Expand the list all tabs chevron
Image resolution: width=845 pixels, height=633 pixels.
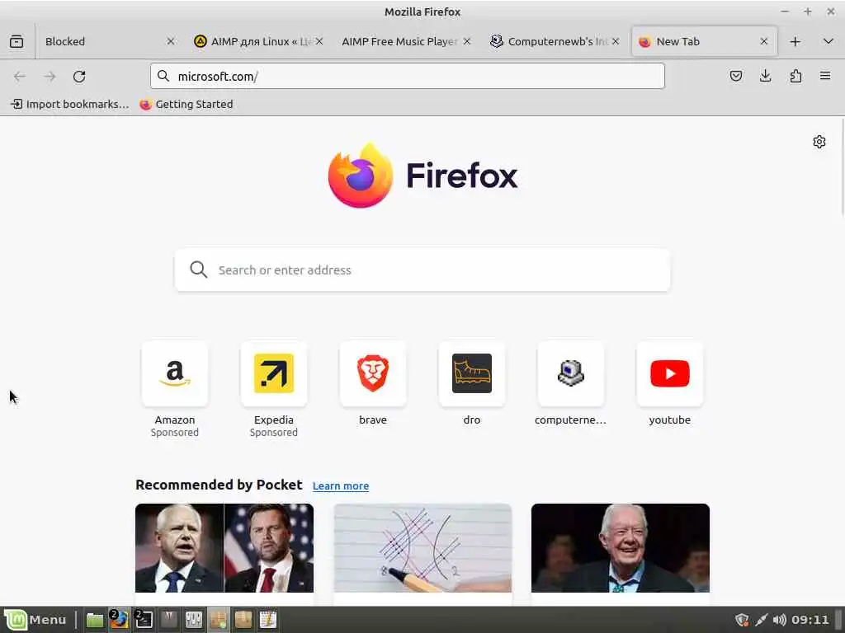click(828, 41)
